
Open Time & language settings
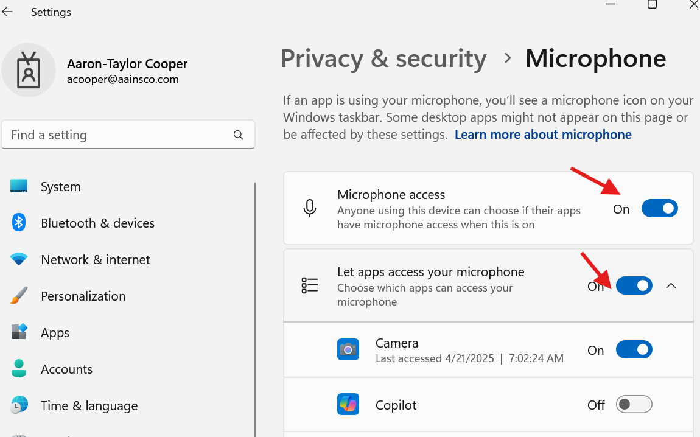click(89, 406)
